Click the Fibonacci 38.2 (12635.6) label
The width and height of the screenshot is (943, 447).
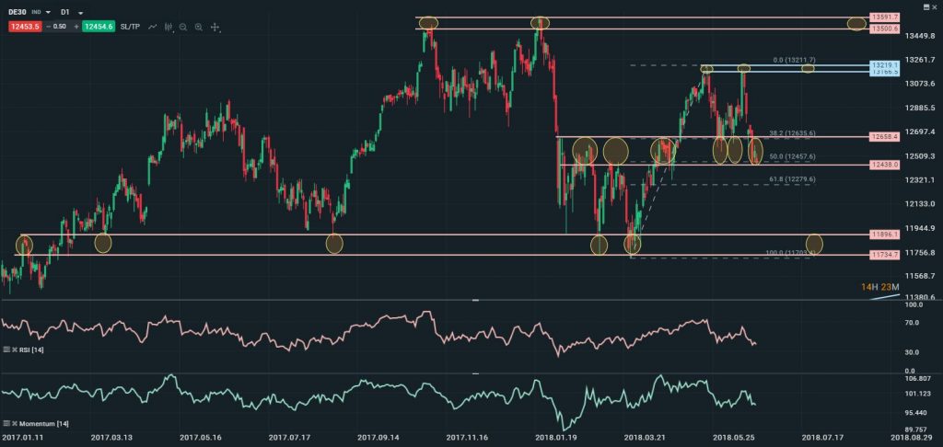tap(791, 132)
